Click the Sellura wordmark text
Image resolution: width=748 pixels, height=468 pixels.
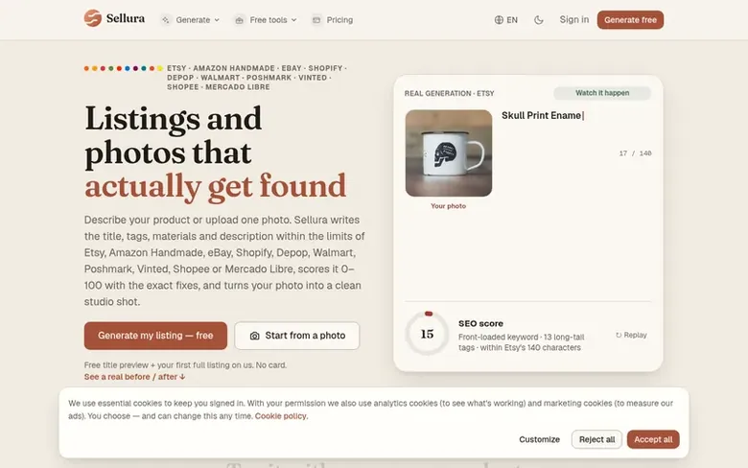(x=126, y=18)
